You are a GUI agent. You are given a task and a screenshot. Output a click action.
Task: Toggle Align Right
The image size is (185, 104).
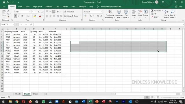click(54, 16)
